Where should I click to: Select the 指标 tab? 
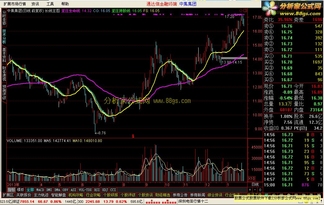pos(11,190)
